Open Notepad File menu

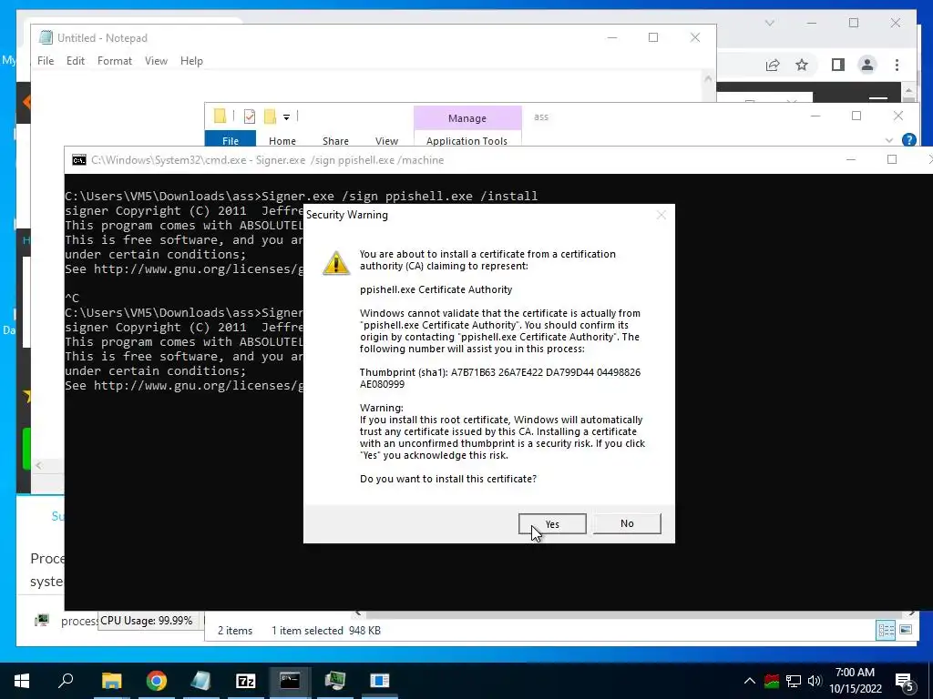click(x=46, y=61)
